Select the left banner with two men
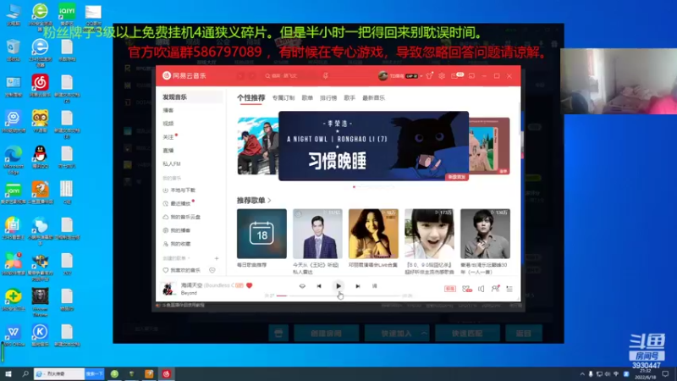Screen dimensions: 677x381 click(x=258, y=146)
